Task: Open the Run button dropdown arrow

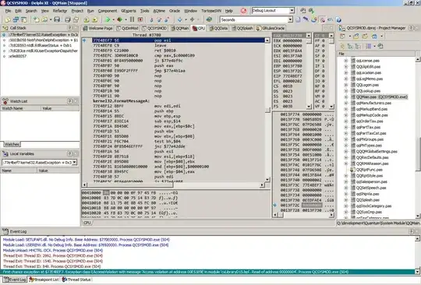Action: click(x=113, y=19)
